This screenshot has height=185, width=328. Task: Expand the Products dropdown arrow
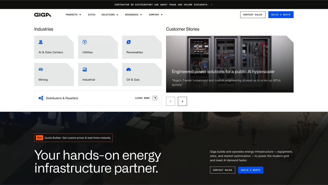click(x=80, y=15)
